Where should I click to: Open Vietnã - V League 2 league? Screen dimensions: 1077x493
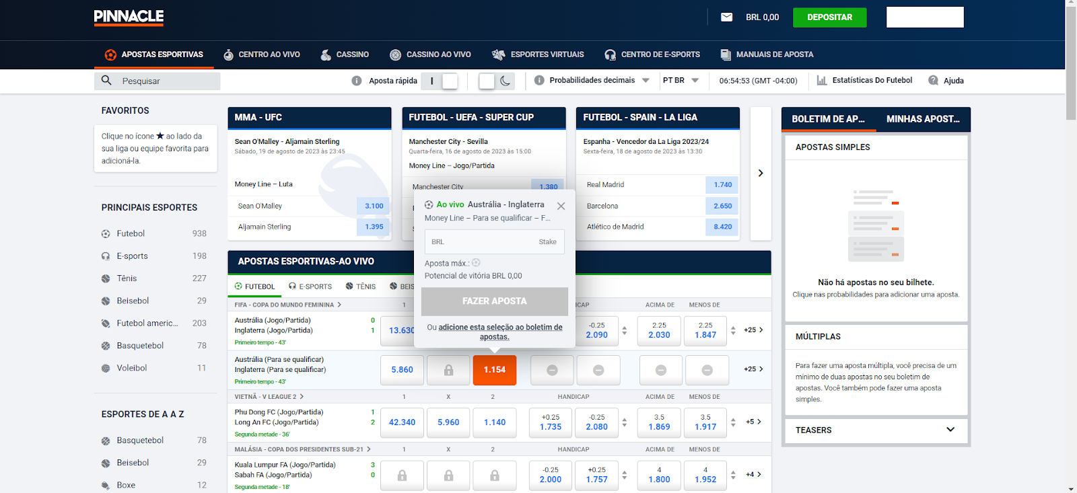(x=269, y=397)
